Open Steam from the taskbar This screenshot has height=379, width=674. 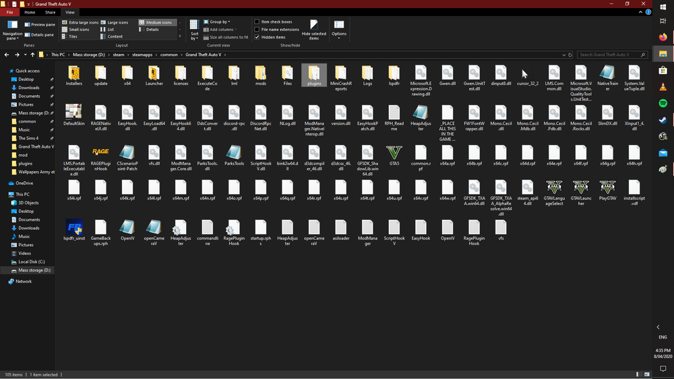pyautogui.click(x=663, y=119)
